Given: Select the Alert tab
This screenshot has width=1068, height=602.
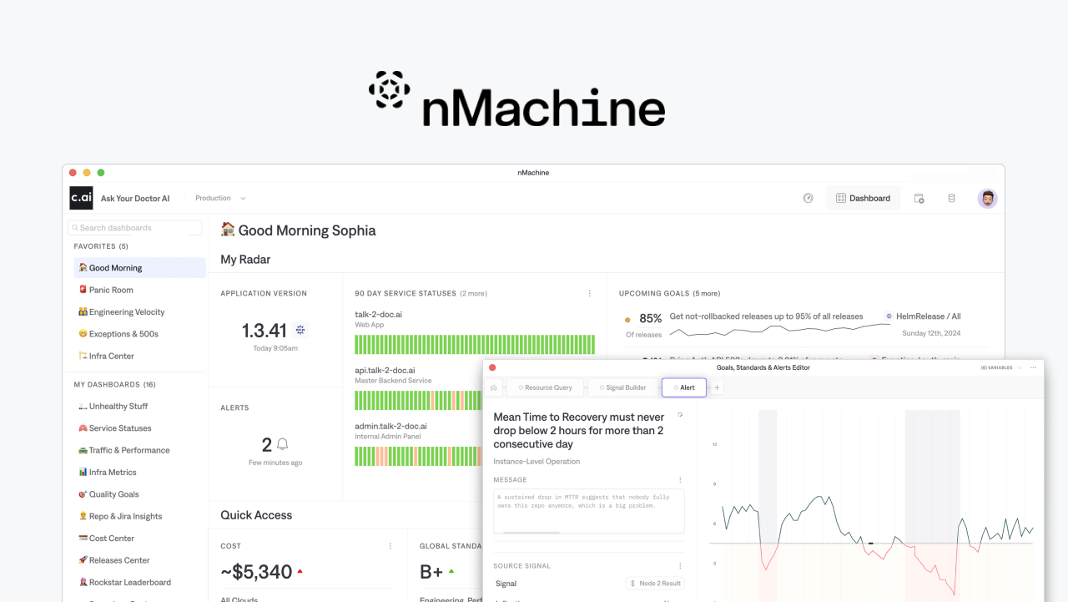Looking at the screenshot, I should coord(684,387).
